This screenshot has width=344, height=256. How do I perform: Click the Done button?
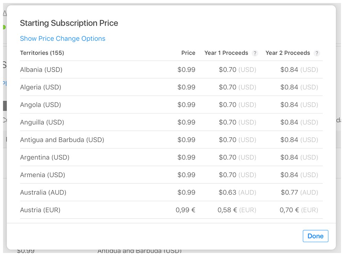coord(315,236)
